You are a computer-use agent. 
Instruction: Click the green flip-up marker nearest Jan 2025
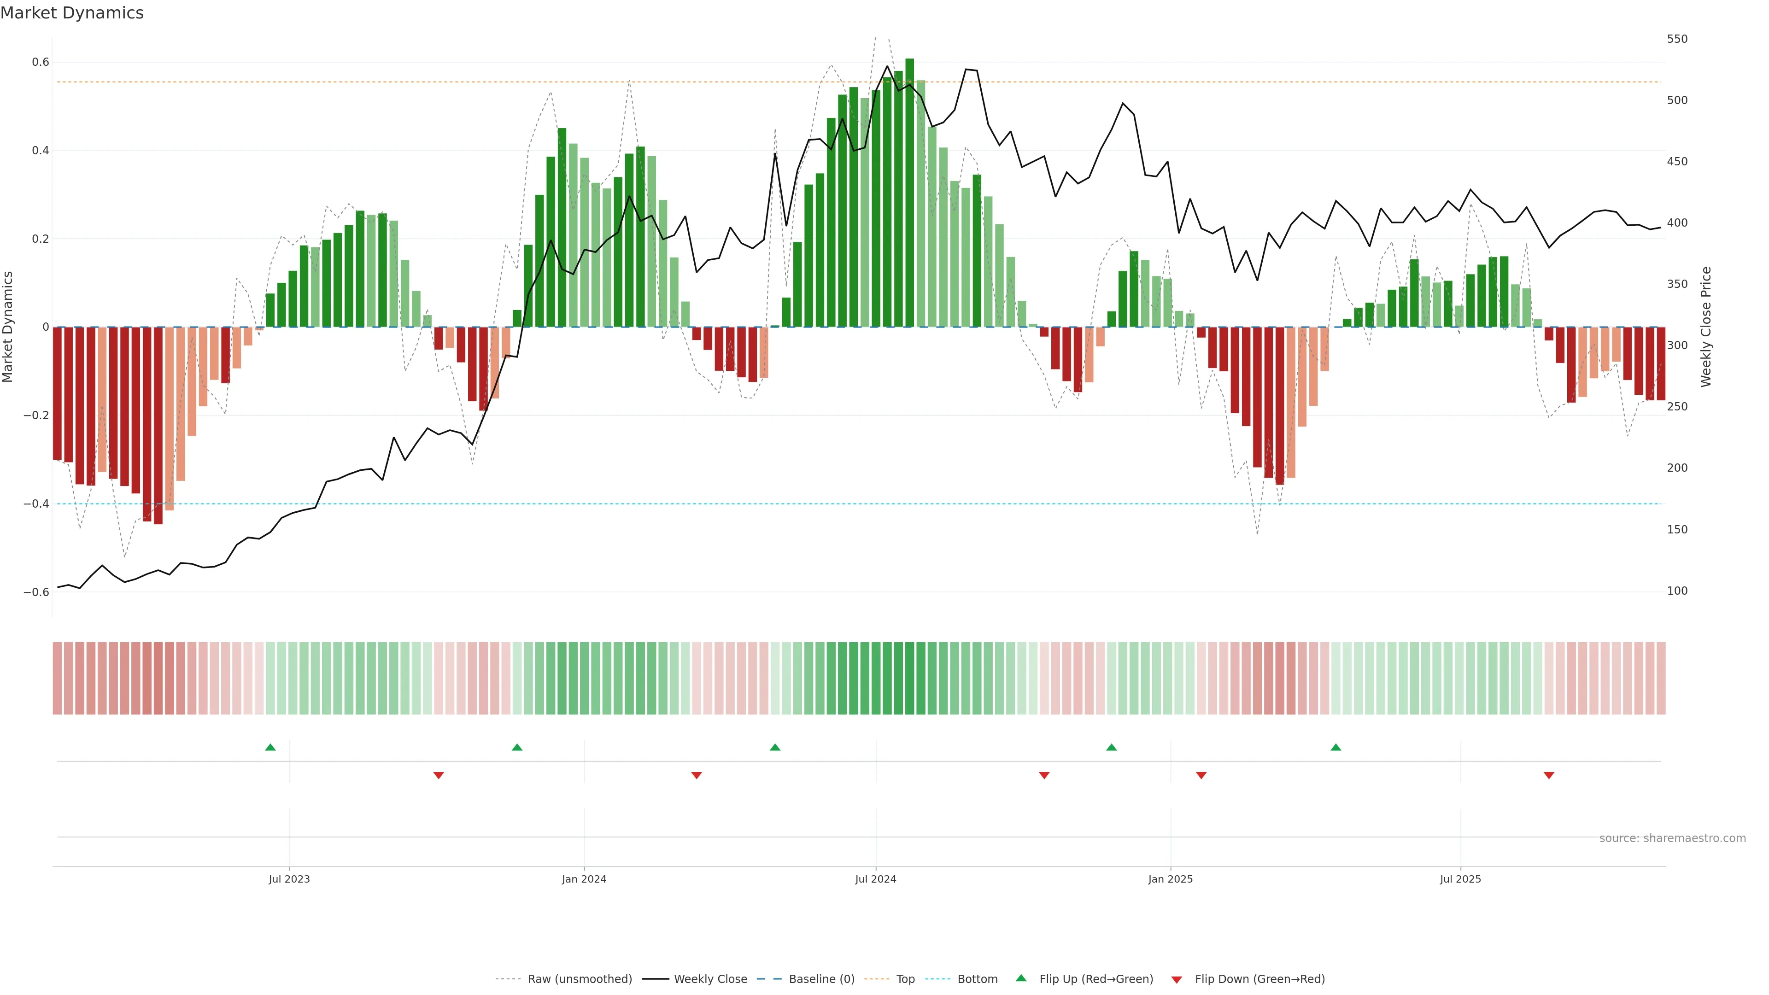pos(1111,747)
